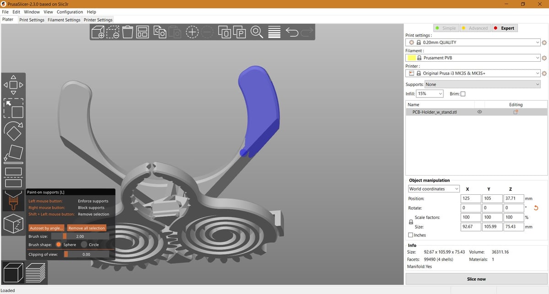This screenshot has height=294, width=549.
Task: Toggle the scale factors lock icon
Action: click(410, 222)
